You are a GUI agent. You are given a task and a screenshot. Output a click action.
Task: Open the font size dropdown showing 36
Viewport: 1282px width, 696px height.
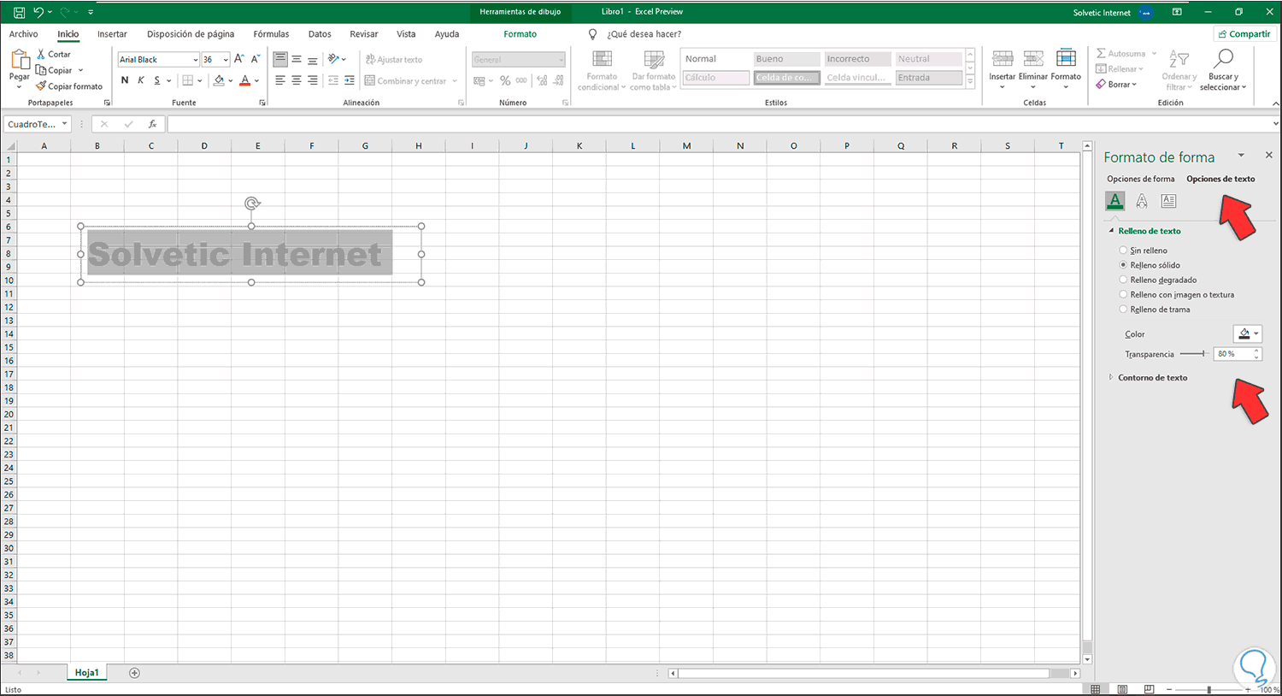226,60
